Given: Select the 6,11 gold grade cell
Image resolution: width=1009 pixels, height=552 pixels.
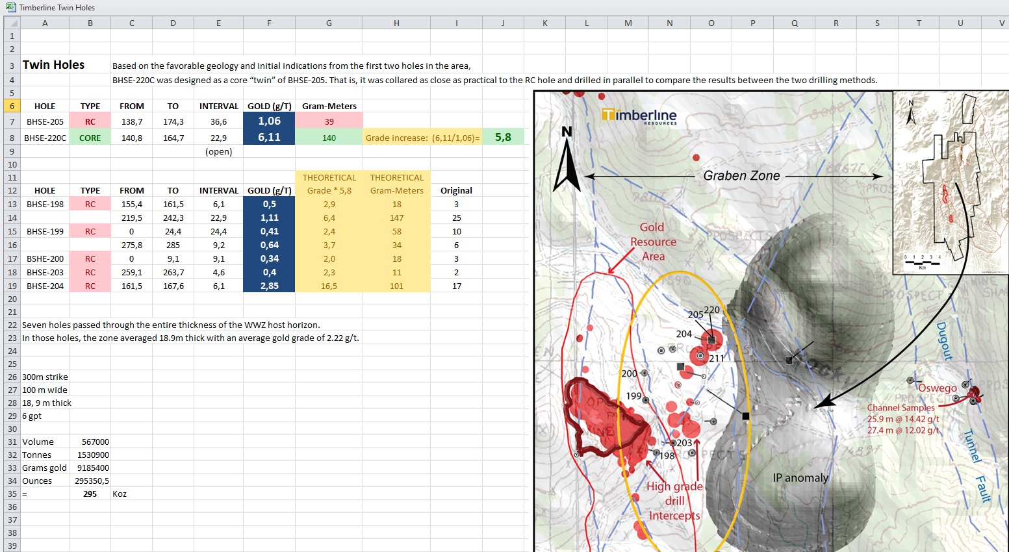Looking at the screenshot, I should 269,137.
